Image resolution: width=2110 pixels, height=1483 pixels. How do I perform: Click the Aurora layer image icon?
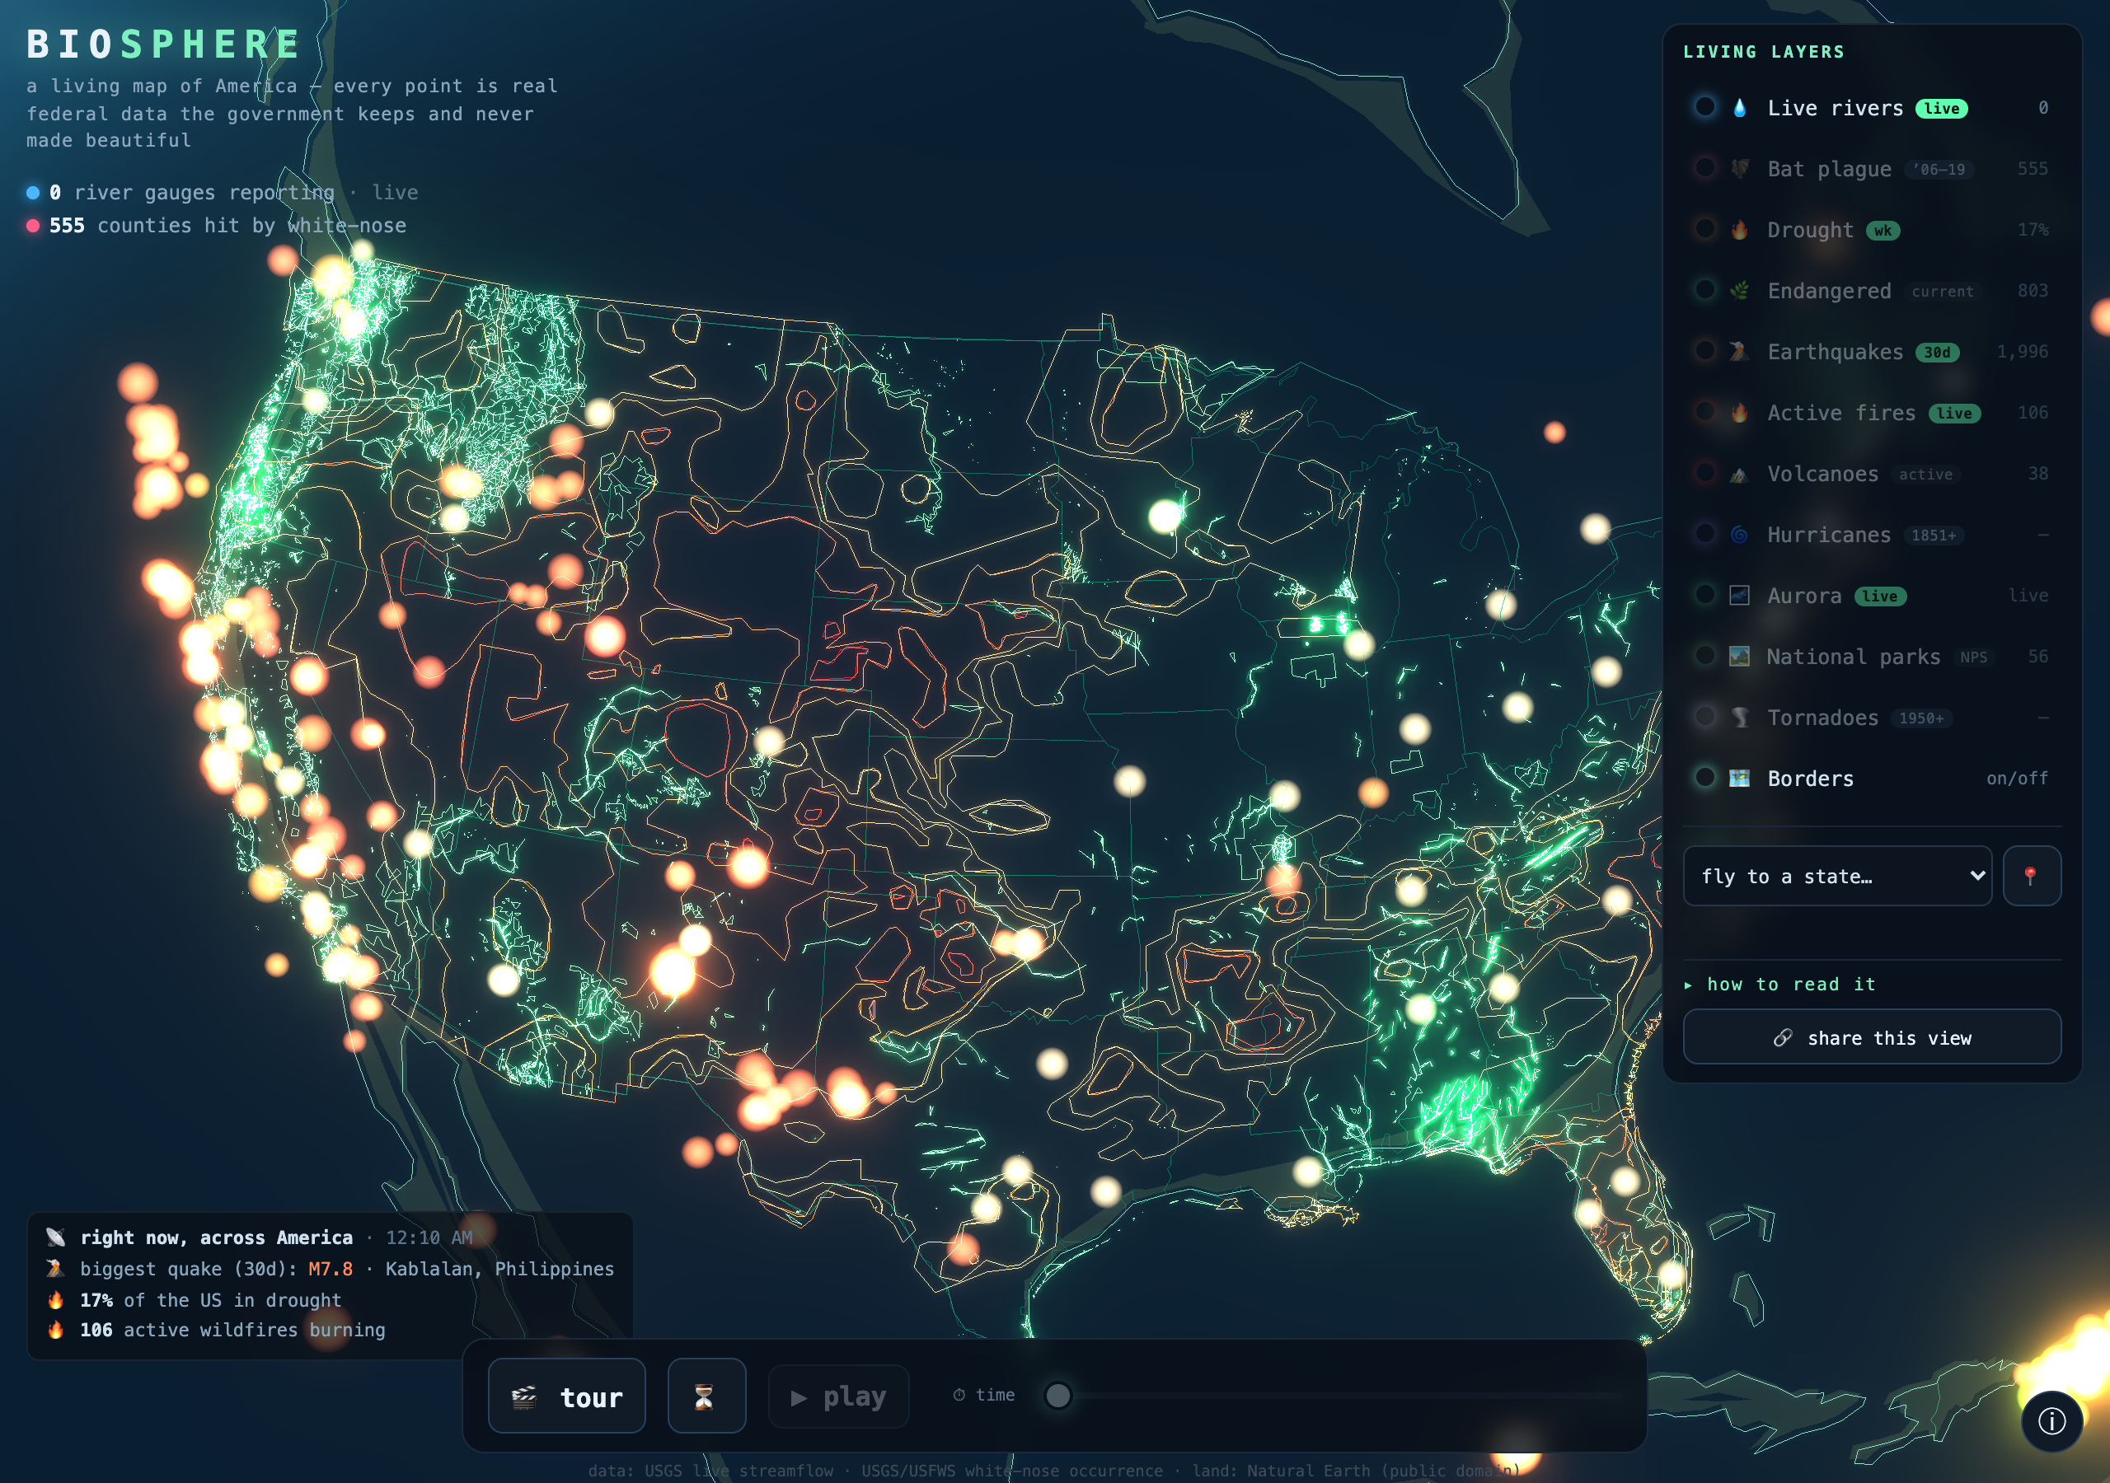pyautogui.click(x=1739, y=596)
